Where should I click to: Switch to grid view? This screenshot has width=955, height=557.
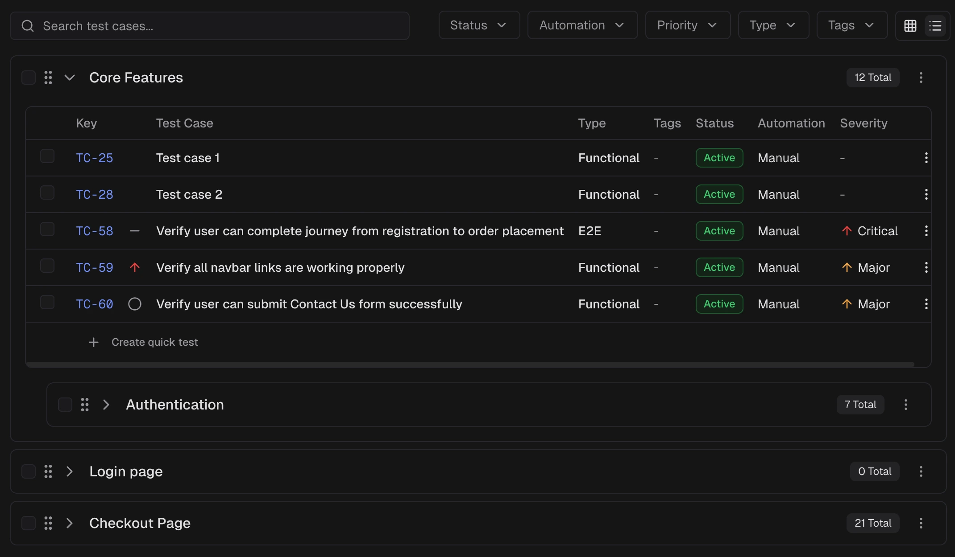(910, 25)
